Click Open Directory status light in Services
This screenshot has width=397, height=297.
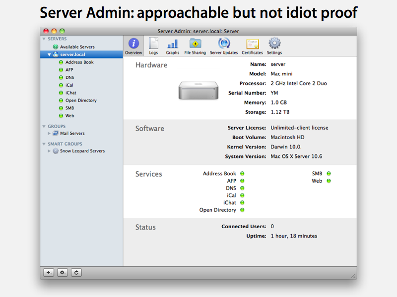click(242, 210)
